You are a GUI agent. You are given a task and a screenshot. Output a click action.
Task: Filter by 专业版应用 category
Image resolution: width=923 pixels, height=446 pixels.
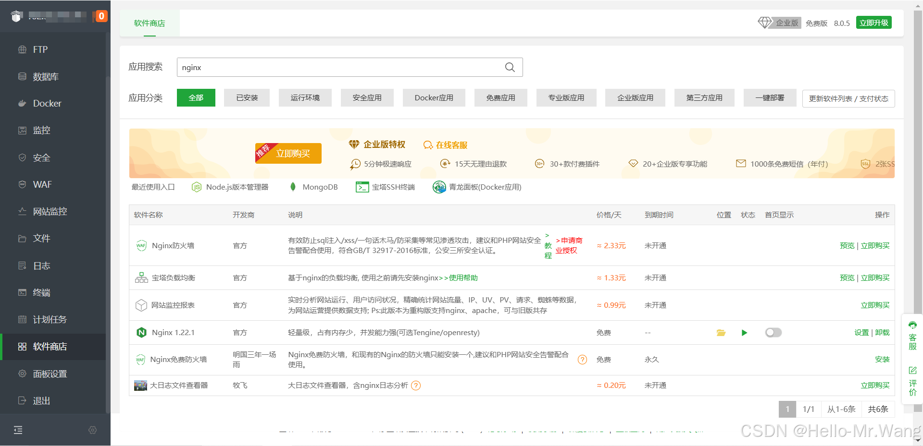pyautogui.click(x=566, y=97)
